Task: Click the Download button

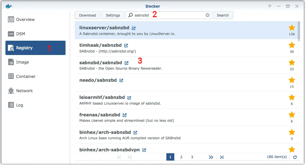Action: tap(87, 15)
